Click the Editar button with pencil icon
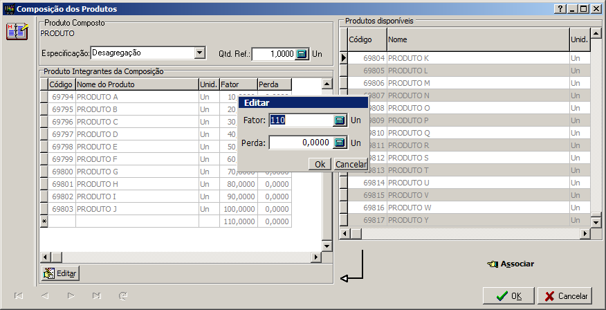 coord(59,273)
